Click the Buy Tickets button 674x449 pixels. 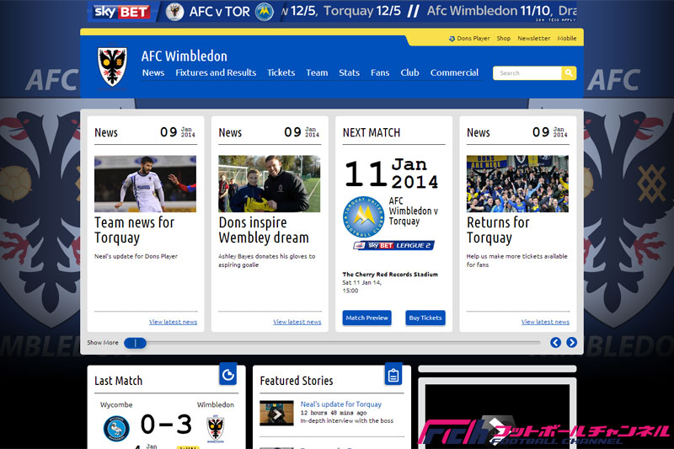pyautogui.click(x=425, y=318)
